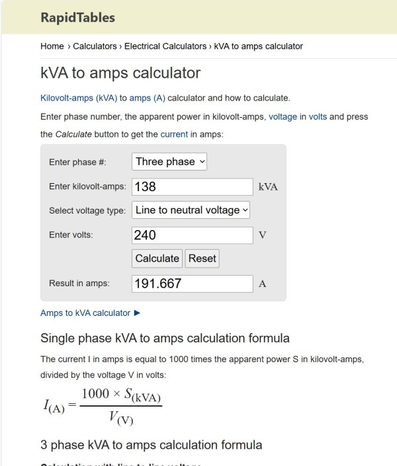
Task: Click the single phase formula image
Action: (x=103, y=406)
